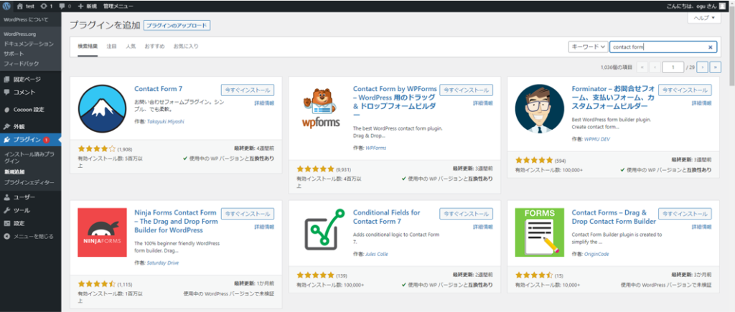Click the Contact Form 7 mountain icon
This screenshot has width=735, height=312.
(102, 108)
